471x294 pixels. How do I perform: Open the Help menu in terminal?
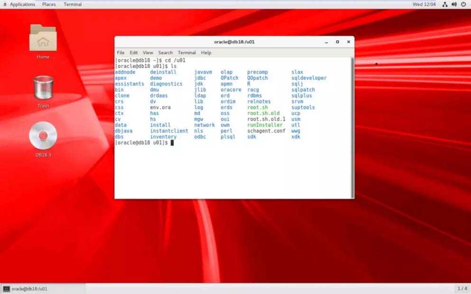[206, 53]
